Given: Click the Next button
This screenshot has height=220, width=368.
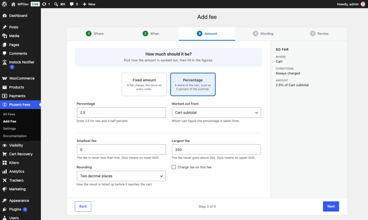Looking at the screenshot, I should coord(331,206).
